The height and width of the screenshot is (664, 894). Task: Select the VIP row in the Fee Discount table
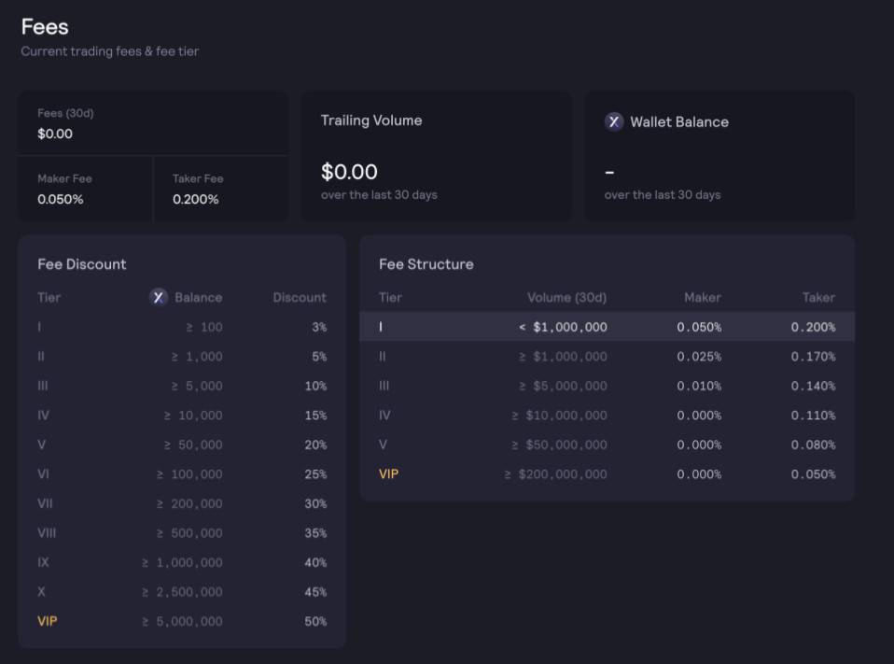(x=182, y=621)
